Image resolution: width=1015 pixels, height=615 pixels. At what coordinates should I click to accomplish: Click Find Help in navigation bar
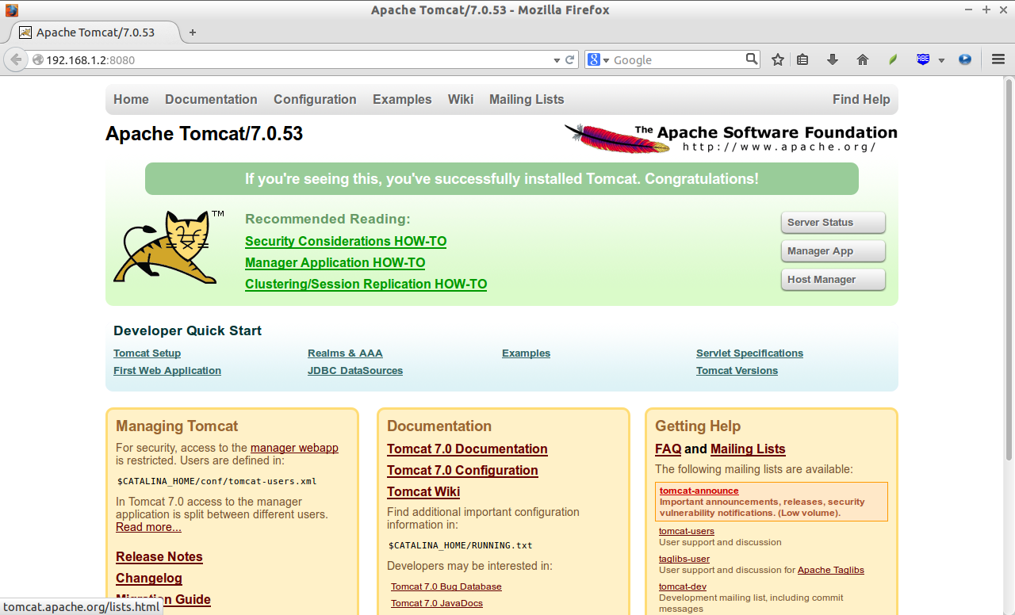pyautogui.click(x=861, y=99)
